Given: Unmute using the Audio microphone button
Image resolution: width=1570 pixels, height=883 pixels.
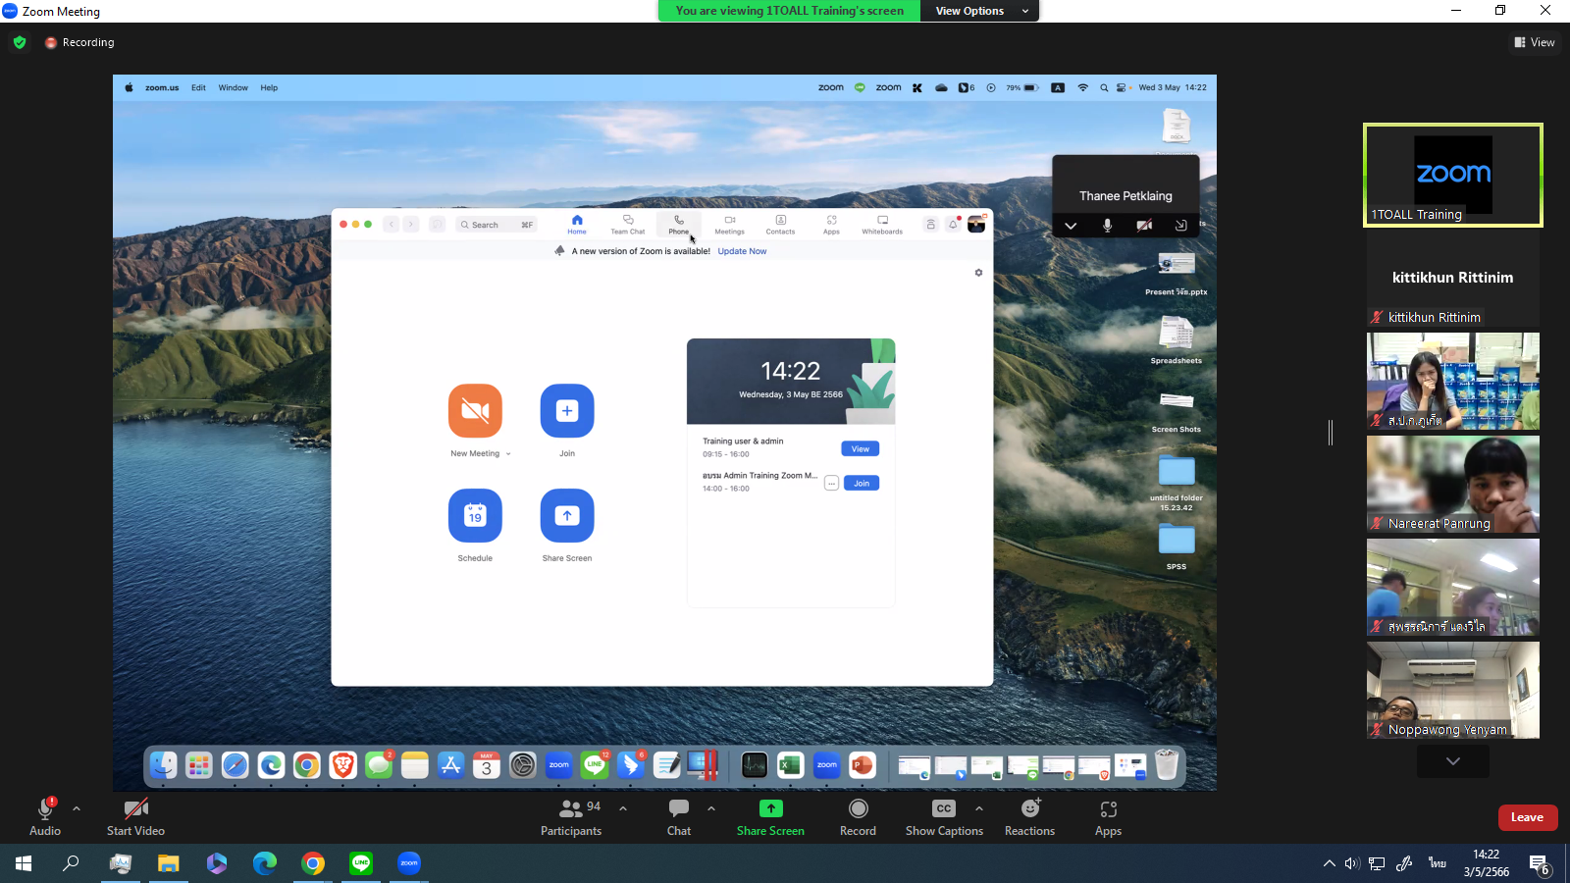Looking at the screenshot, I should [x=45, y=816].
